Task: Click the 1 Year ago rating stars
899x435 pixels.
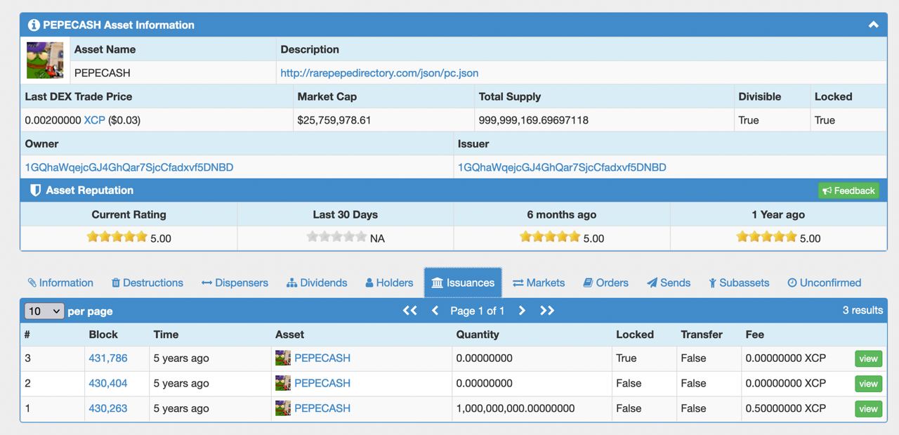Action: [766, 237]
